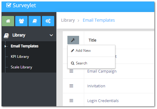Open the Inivitation template
Viewport: 157px width, 109px height.
pos(96,86)
